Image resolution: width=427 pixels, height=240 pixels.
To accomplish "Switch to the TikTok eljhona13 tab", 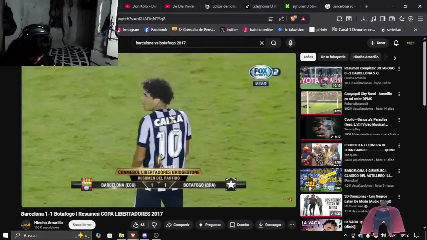I will (x=261, y=6).
